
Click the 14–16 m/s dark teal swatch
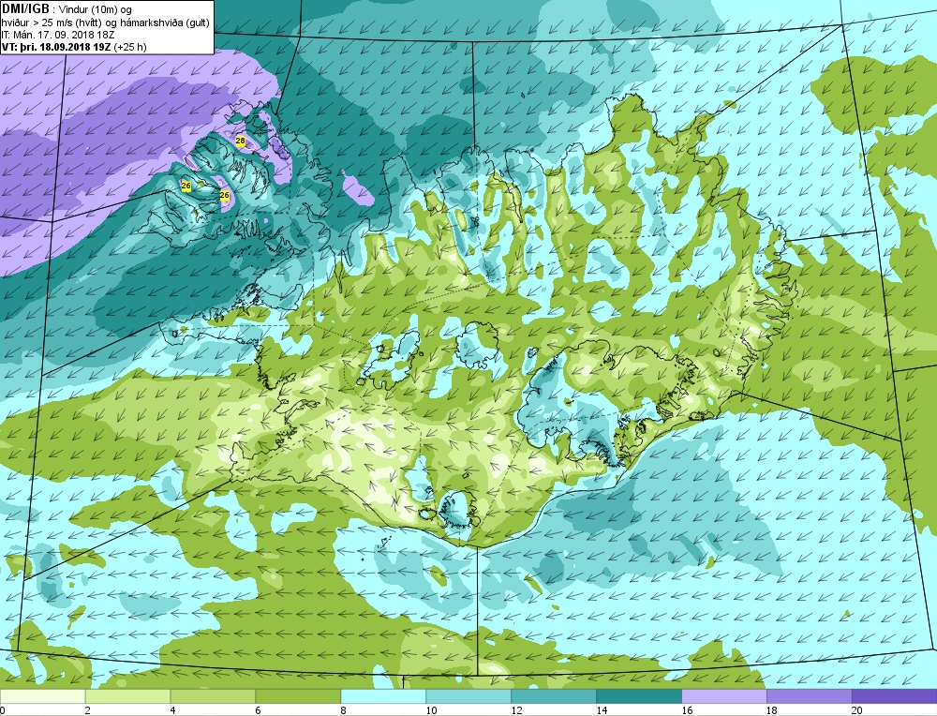[x=639, y=696]
